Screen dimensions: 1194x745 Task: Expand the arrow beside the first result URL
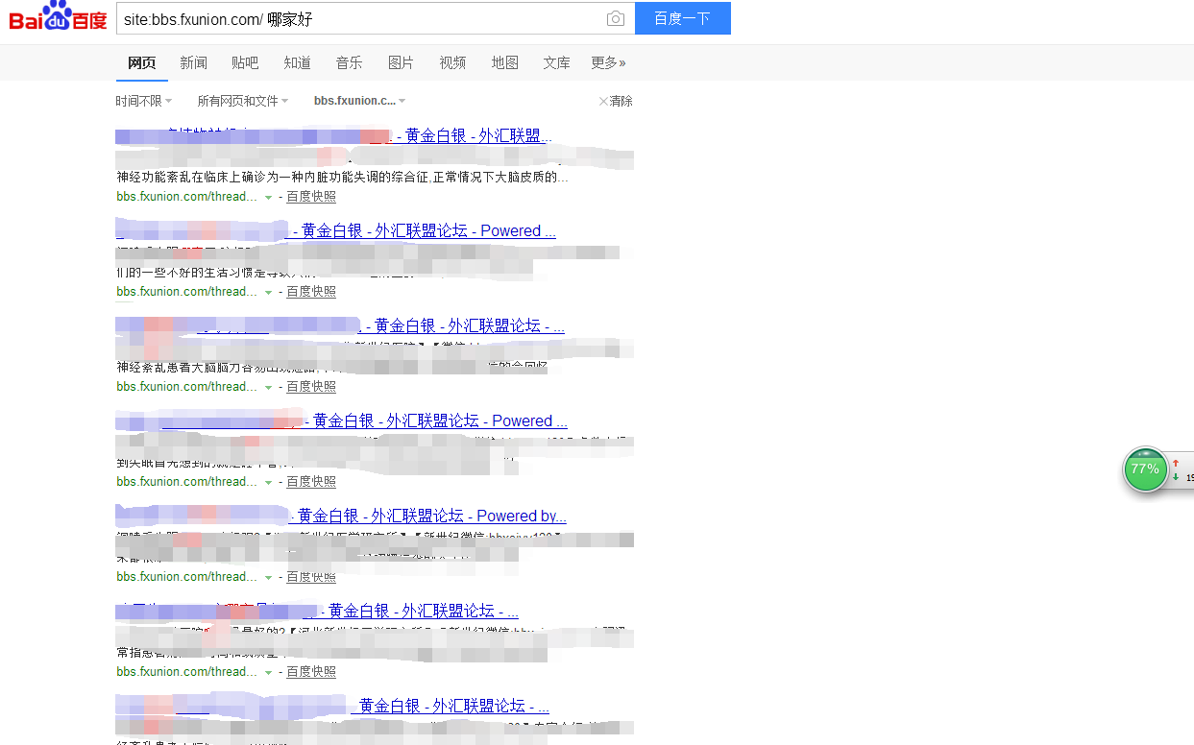click(x=269, y=196)
